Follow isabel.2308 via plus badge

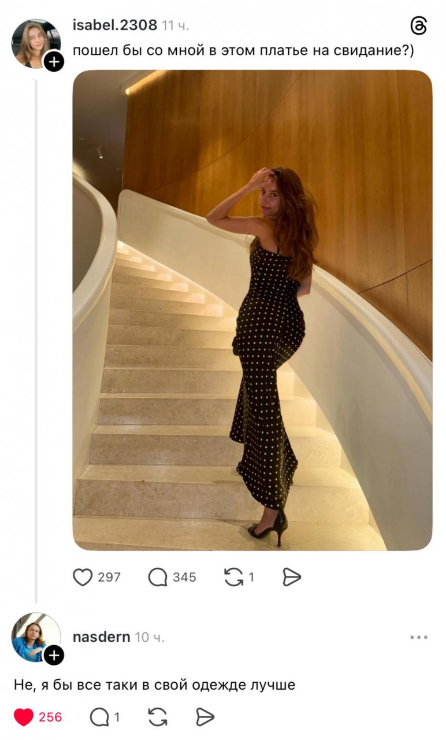(x=54, y=61)
